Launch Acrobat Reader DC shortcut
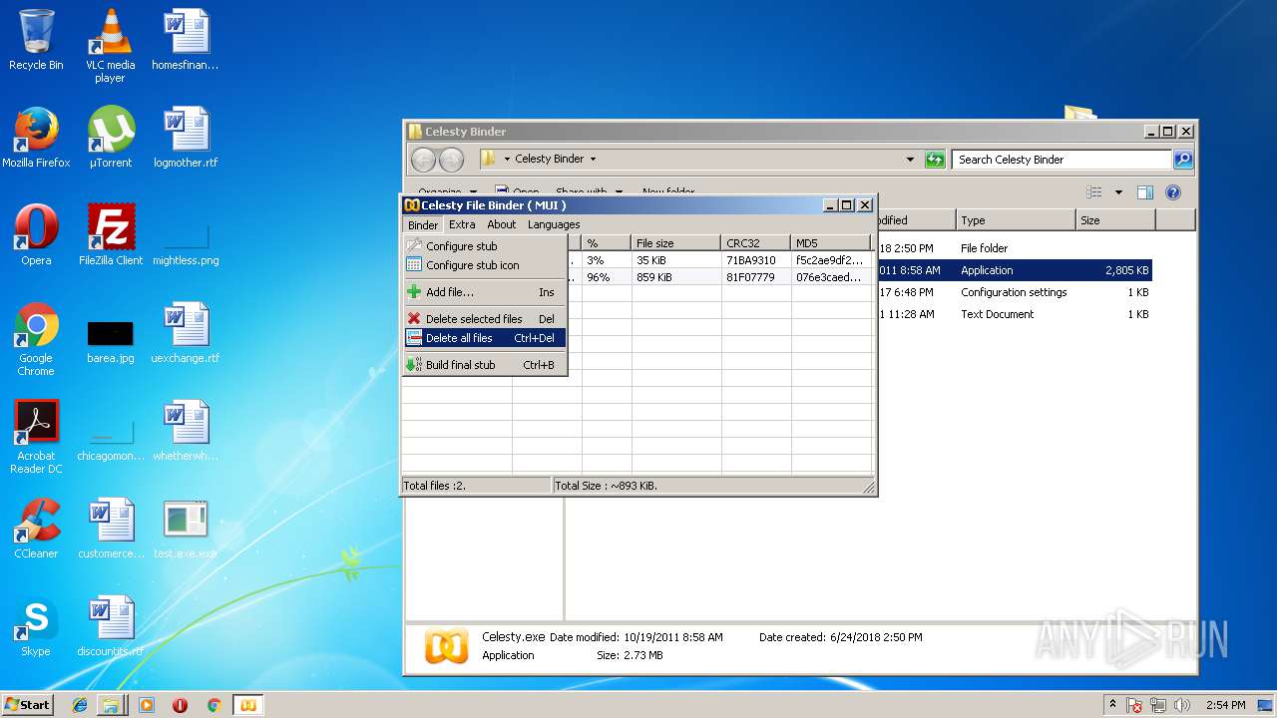This screenshot has width=1277, height=718. point(36,437)
